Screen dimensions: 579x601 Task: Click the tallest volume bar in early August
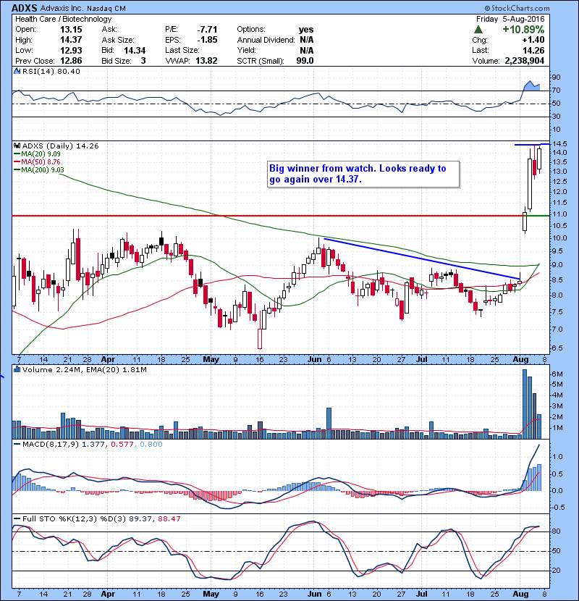[525, 404]
